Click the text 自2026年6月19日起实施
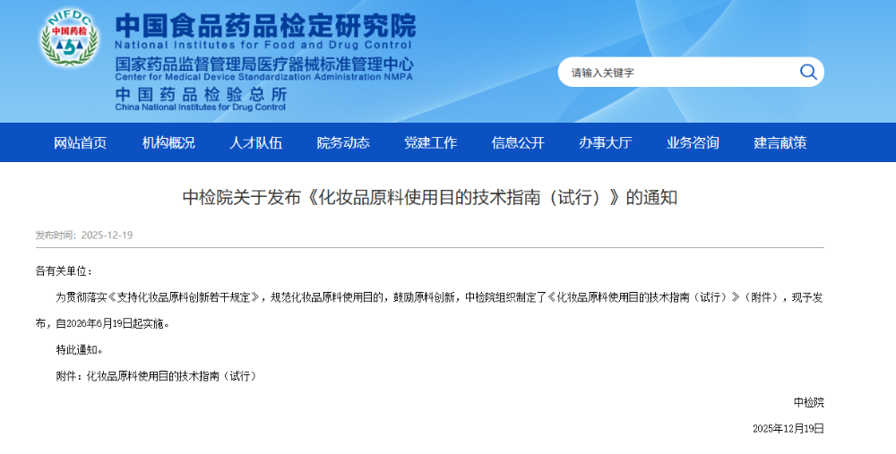The width and height of the screenshot is (896, 454). [110, 324]
